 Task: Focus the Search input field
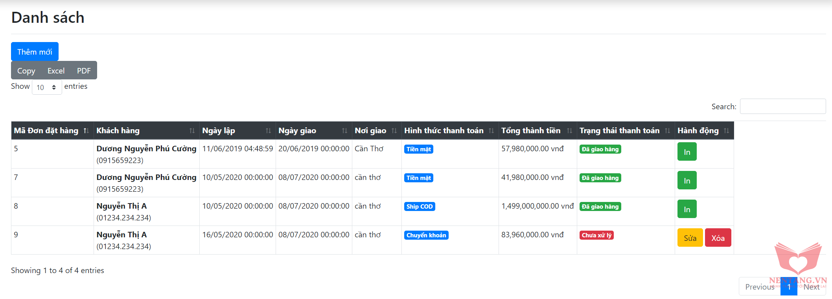pyautogui.click(x=782, y=106)
